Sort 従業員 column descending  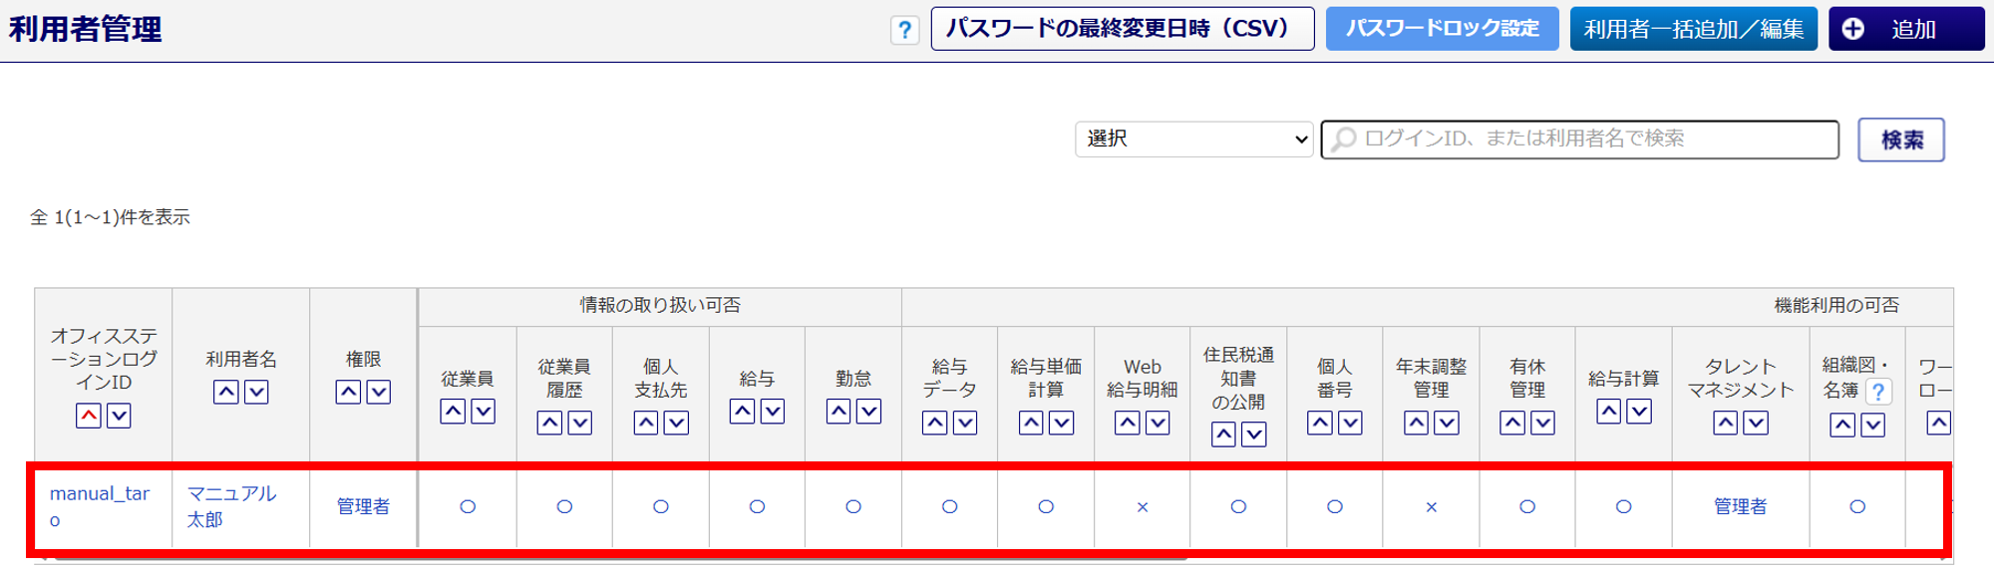(x=484, y=411)
